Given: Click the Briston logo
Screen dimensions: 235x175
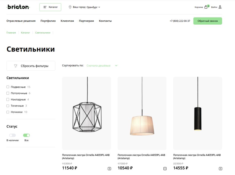Looking at the screenshot, I should 18,7.
